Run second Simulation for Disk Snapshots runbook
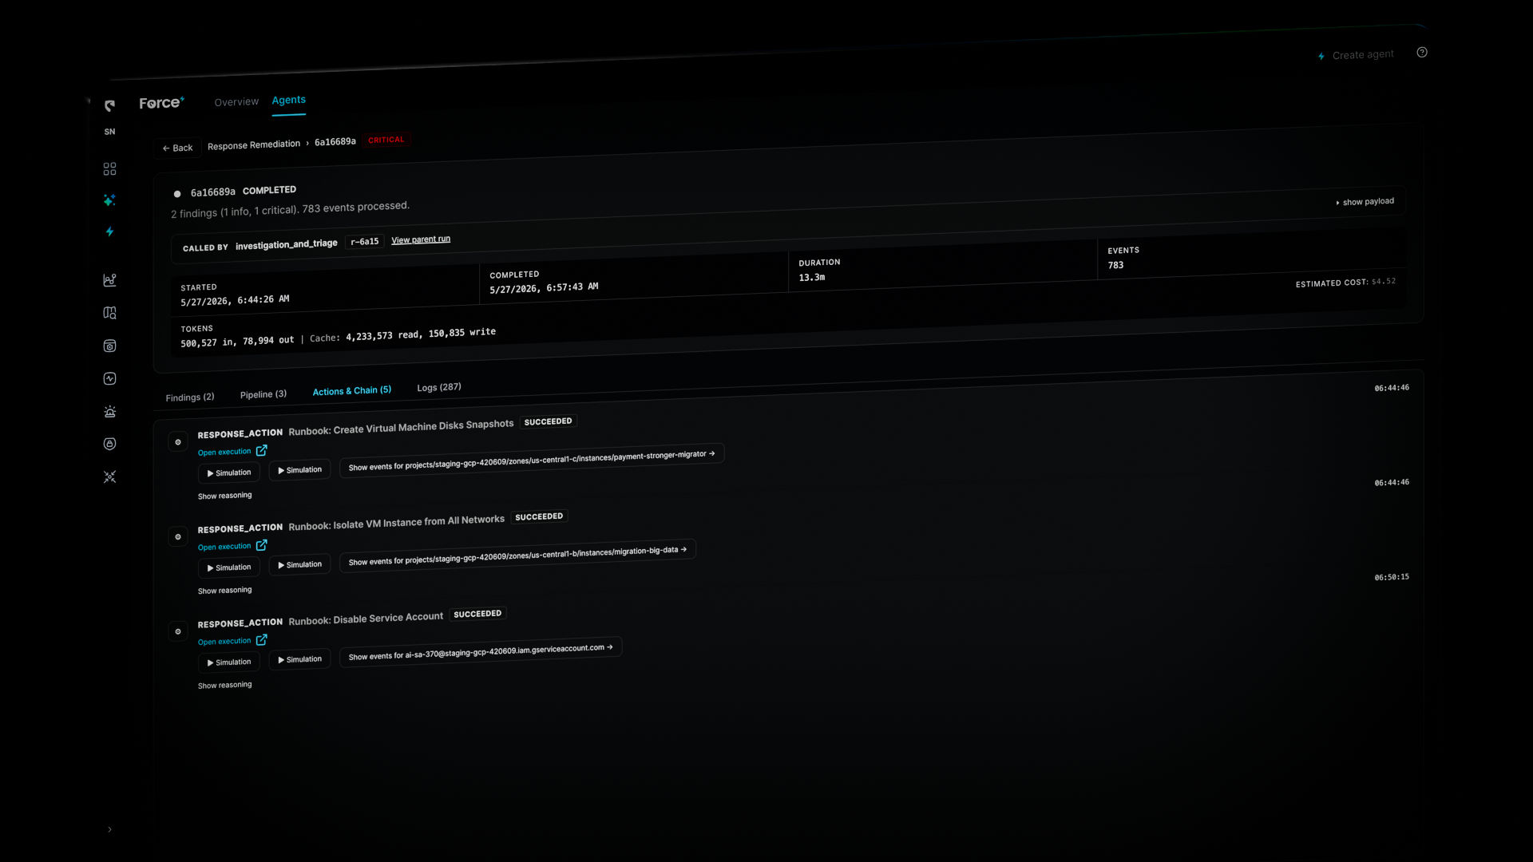1533x862 pixels. (299, 470)
